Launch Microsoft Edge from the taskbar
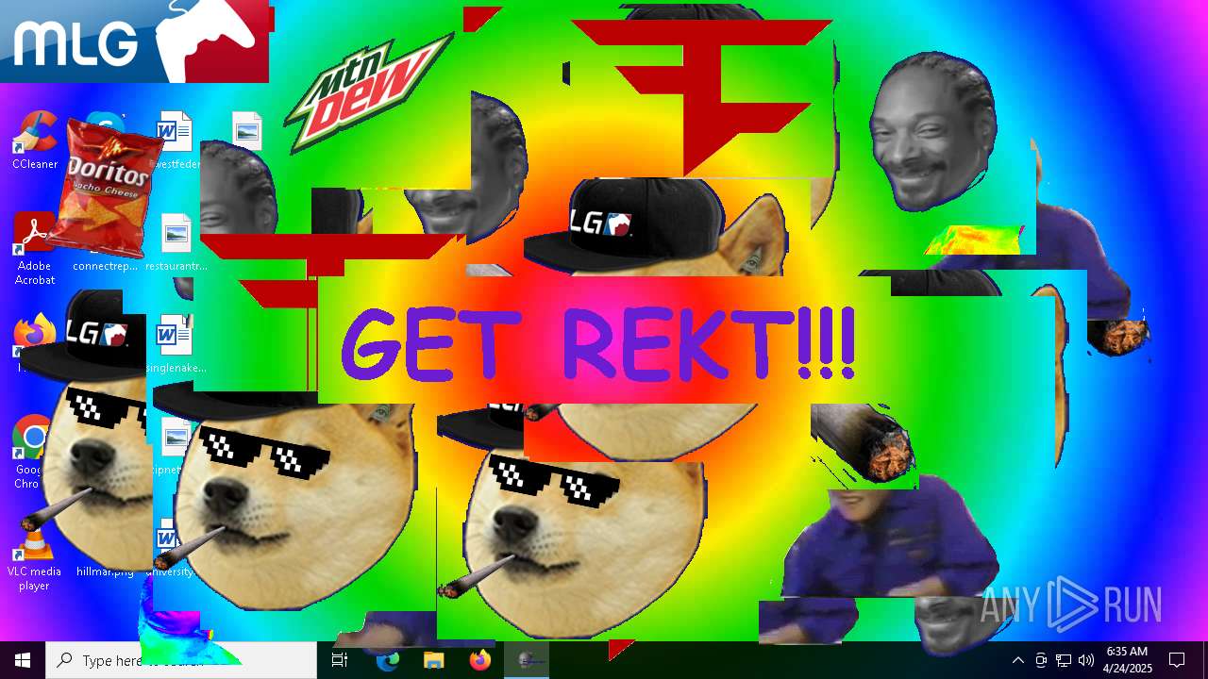Viewport: 1208px width, 679px height. [x=388, y=660]
